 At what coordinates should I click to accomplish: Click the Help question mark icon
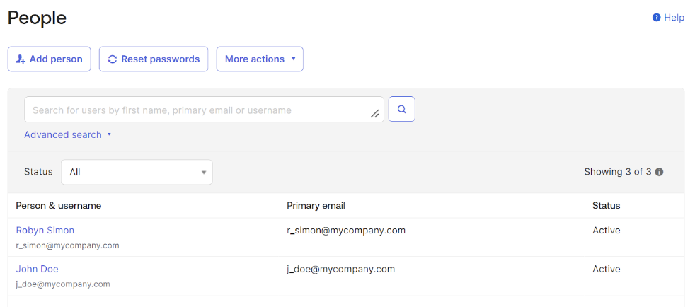coord(656,18)
